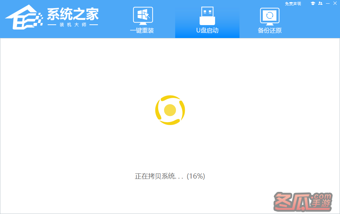Click the 免责声明 disclaimer link
The height and width of the screenshot is (214, 340).
point(293,4)
